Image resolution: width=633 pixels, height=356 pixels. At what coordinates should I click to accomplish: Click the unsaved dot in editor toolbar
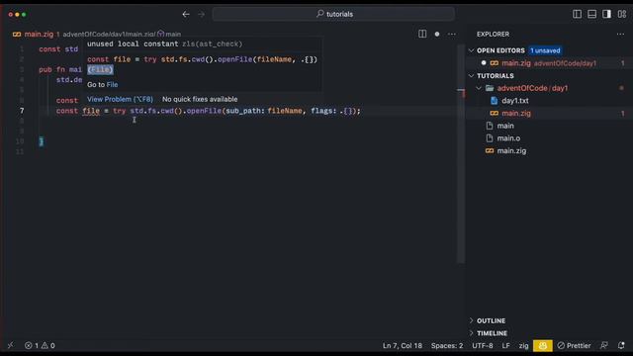click(437, 34)
